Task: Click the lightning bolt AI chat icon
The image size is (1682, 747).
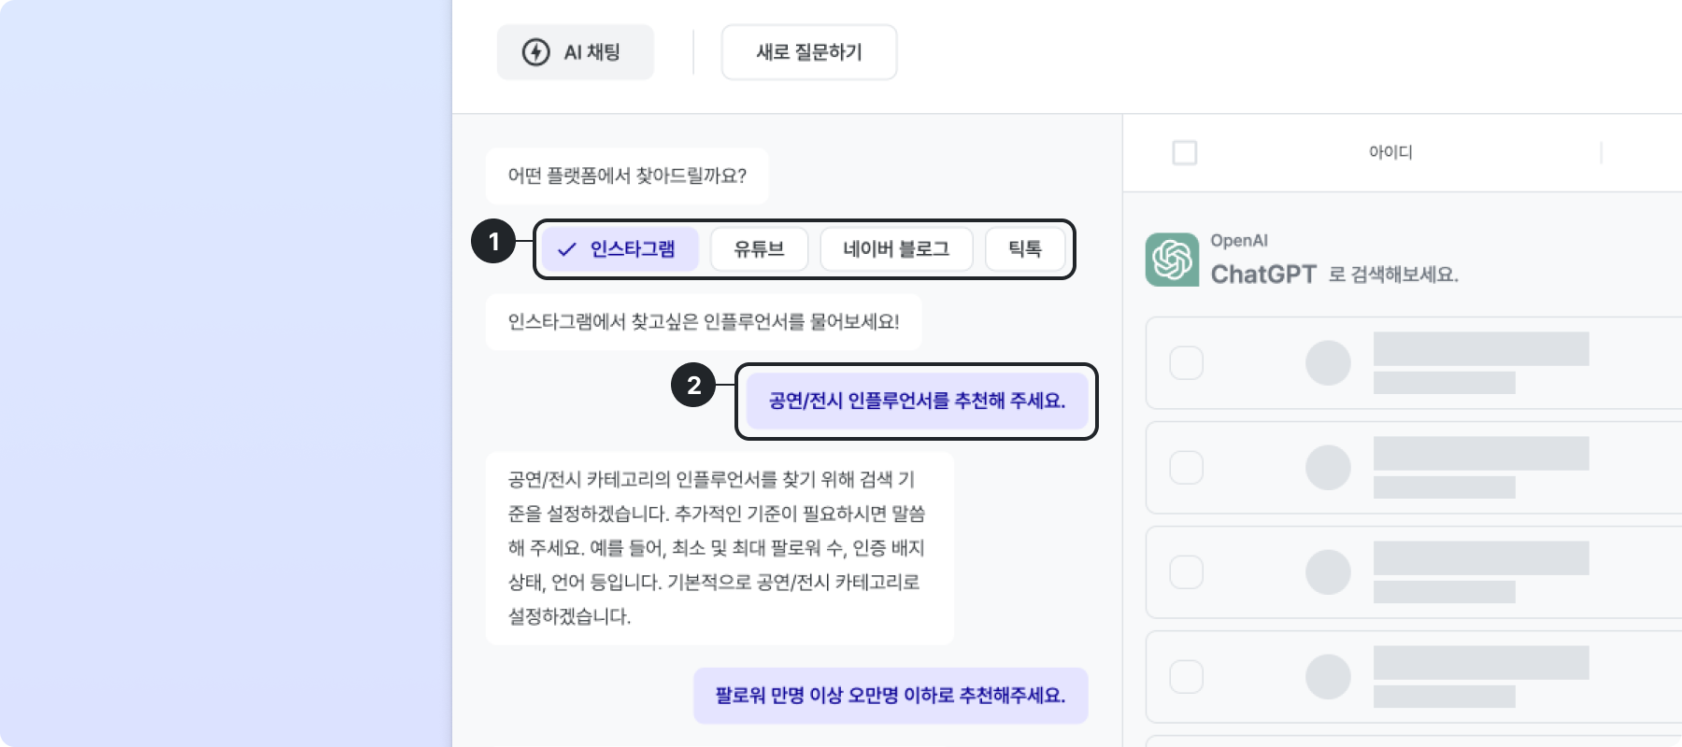Action: [x=535, y=52]
